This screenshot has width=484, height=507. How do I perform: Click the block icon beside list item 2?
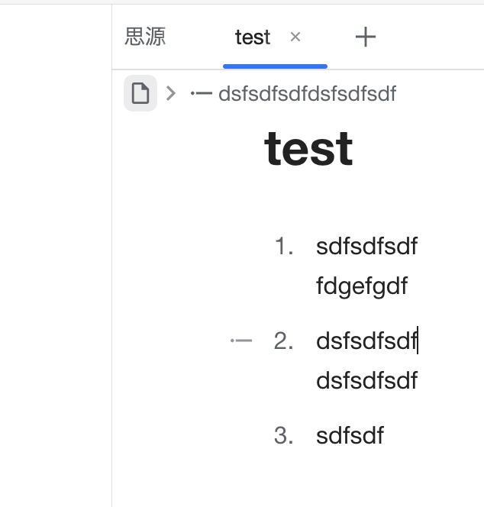[241, 341]
